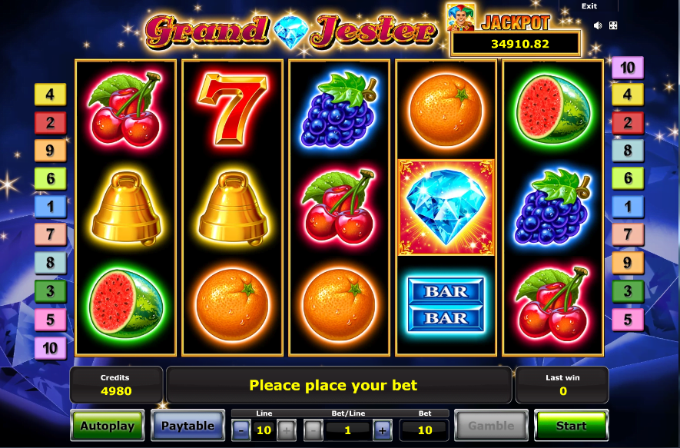Increase bet per line with plus button
The image size is (680, 448).
point(382,430)
